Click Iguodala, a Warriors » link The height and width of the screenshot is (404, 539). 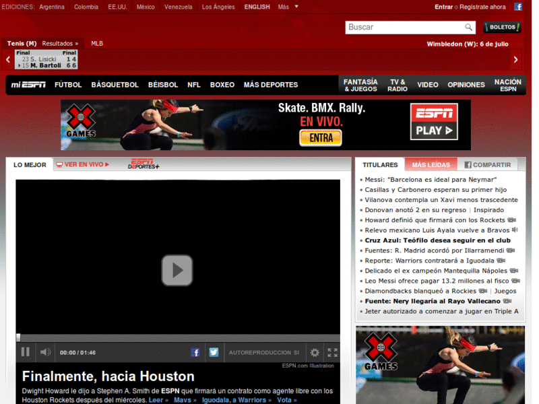tap(236, 400)
